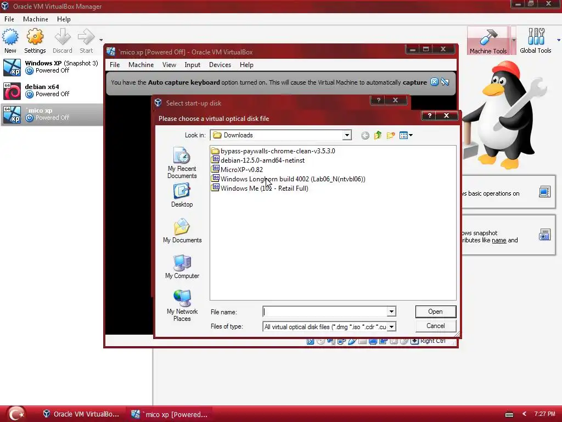Open Help menu in mico xp VM window
Viewport: 562px width, 422px height.
pos(246,65)
